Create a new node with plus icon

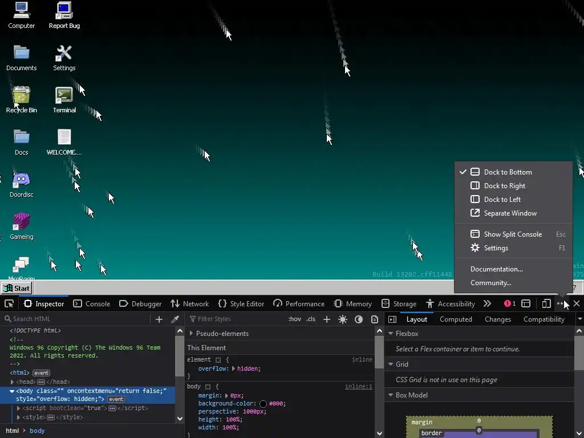click(x=159, y=319)
